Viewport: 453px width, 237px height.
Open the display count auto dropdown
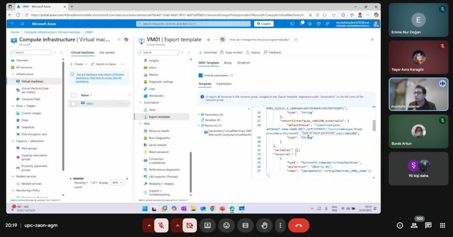[118, 182]
